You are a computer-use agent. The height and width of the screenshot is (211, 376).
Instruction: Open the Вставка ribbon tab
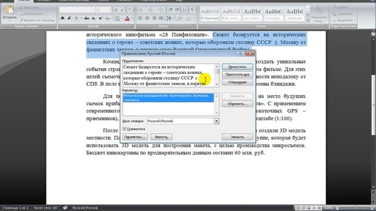pos(44,1)
